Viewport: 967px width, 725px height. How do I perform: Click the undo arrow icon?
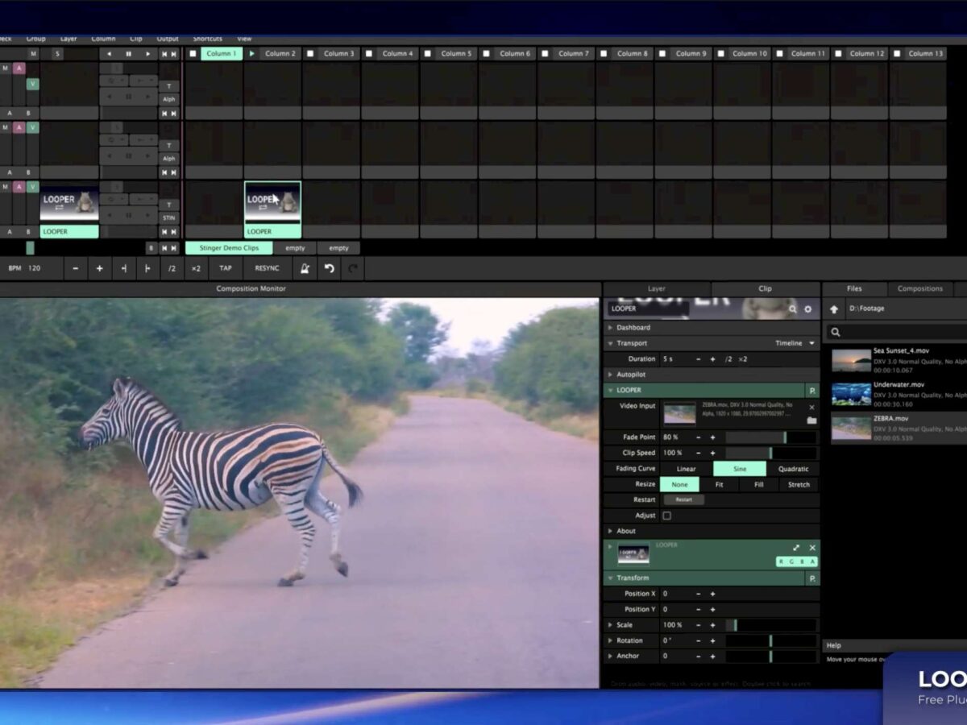coord(329,268)
